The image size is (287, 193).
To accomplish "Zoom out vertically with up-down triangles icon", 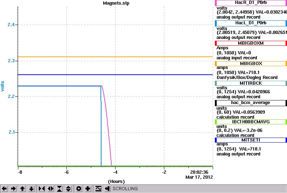I will coord(69,188).
